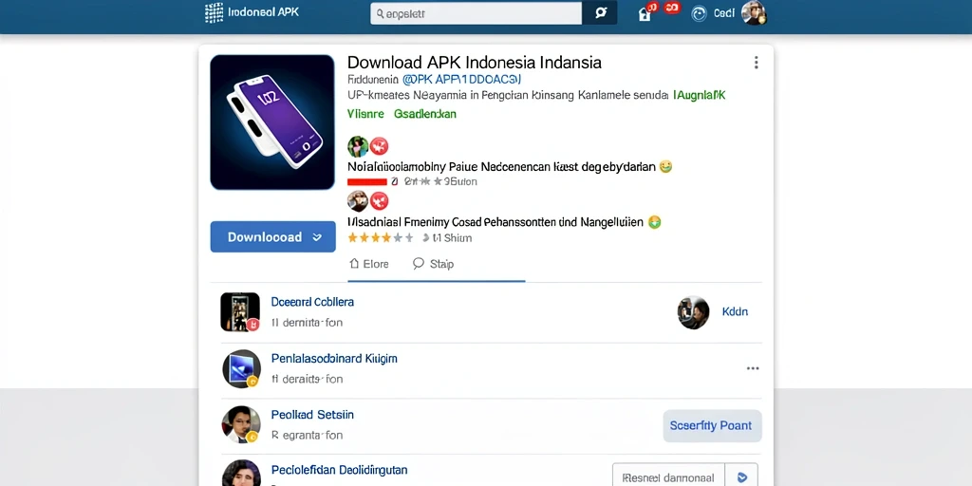
Task: Click the avatar next to Kddn
Action: click(x=693, y=311)
